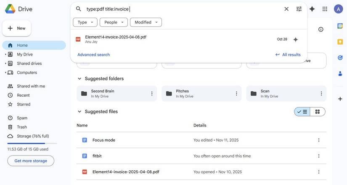Switch to list layout view
This screenshot has width=347, height=185.
[302, 112]
